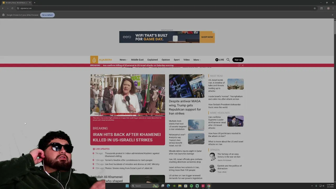Click the Windows taskbar search box

click(145, 186)
